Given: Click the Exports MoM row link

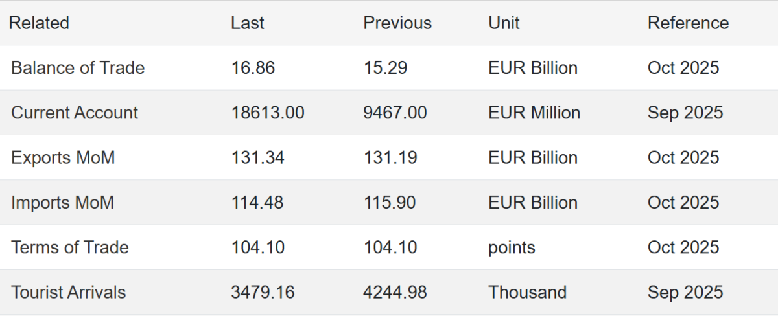Looking at the screenshot, I should coord(63,157).
